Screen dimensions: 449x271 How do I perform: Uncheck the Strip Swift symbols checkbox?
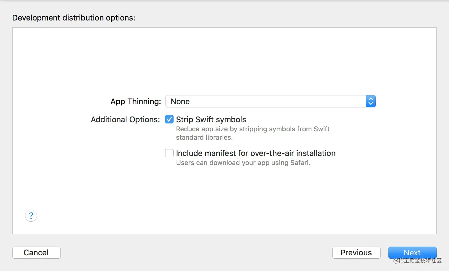[x=169, y=120]
